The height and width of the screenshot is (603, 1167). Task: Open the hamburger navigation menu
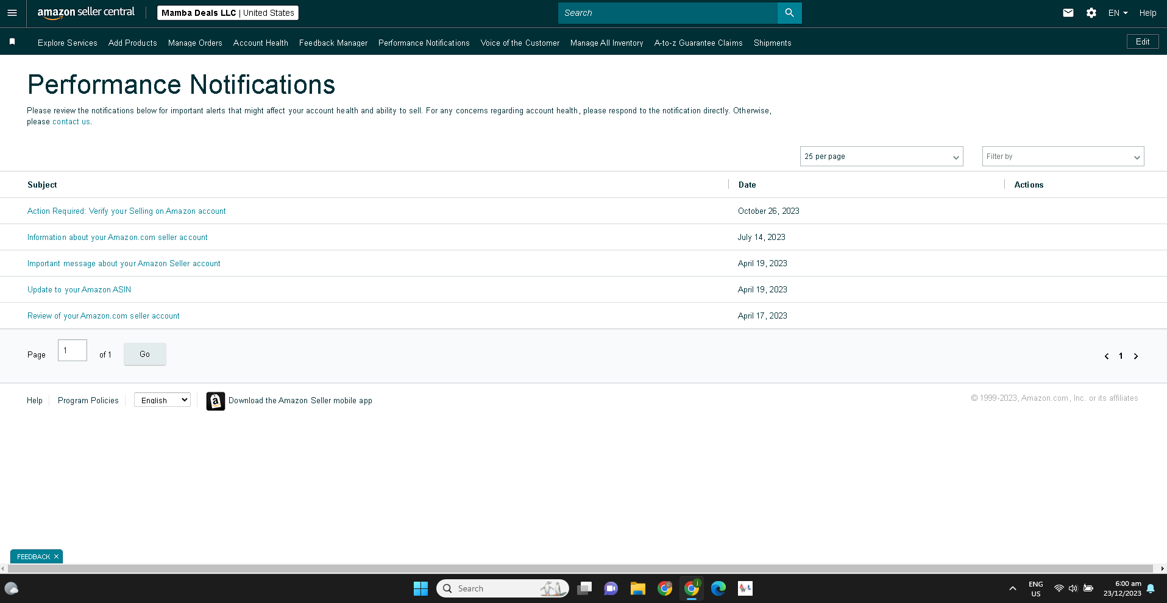12,13
